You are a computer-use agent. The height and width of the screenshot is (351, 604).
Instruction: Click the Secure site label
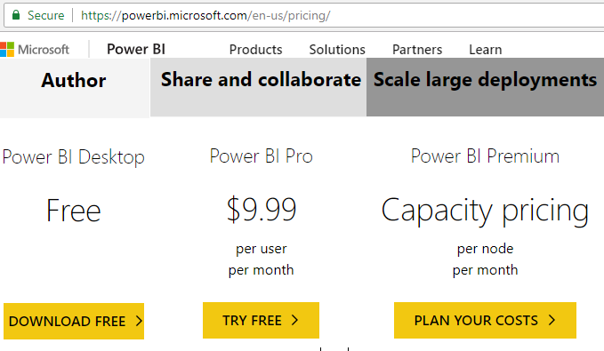coord(46,15)
